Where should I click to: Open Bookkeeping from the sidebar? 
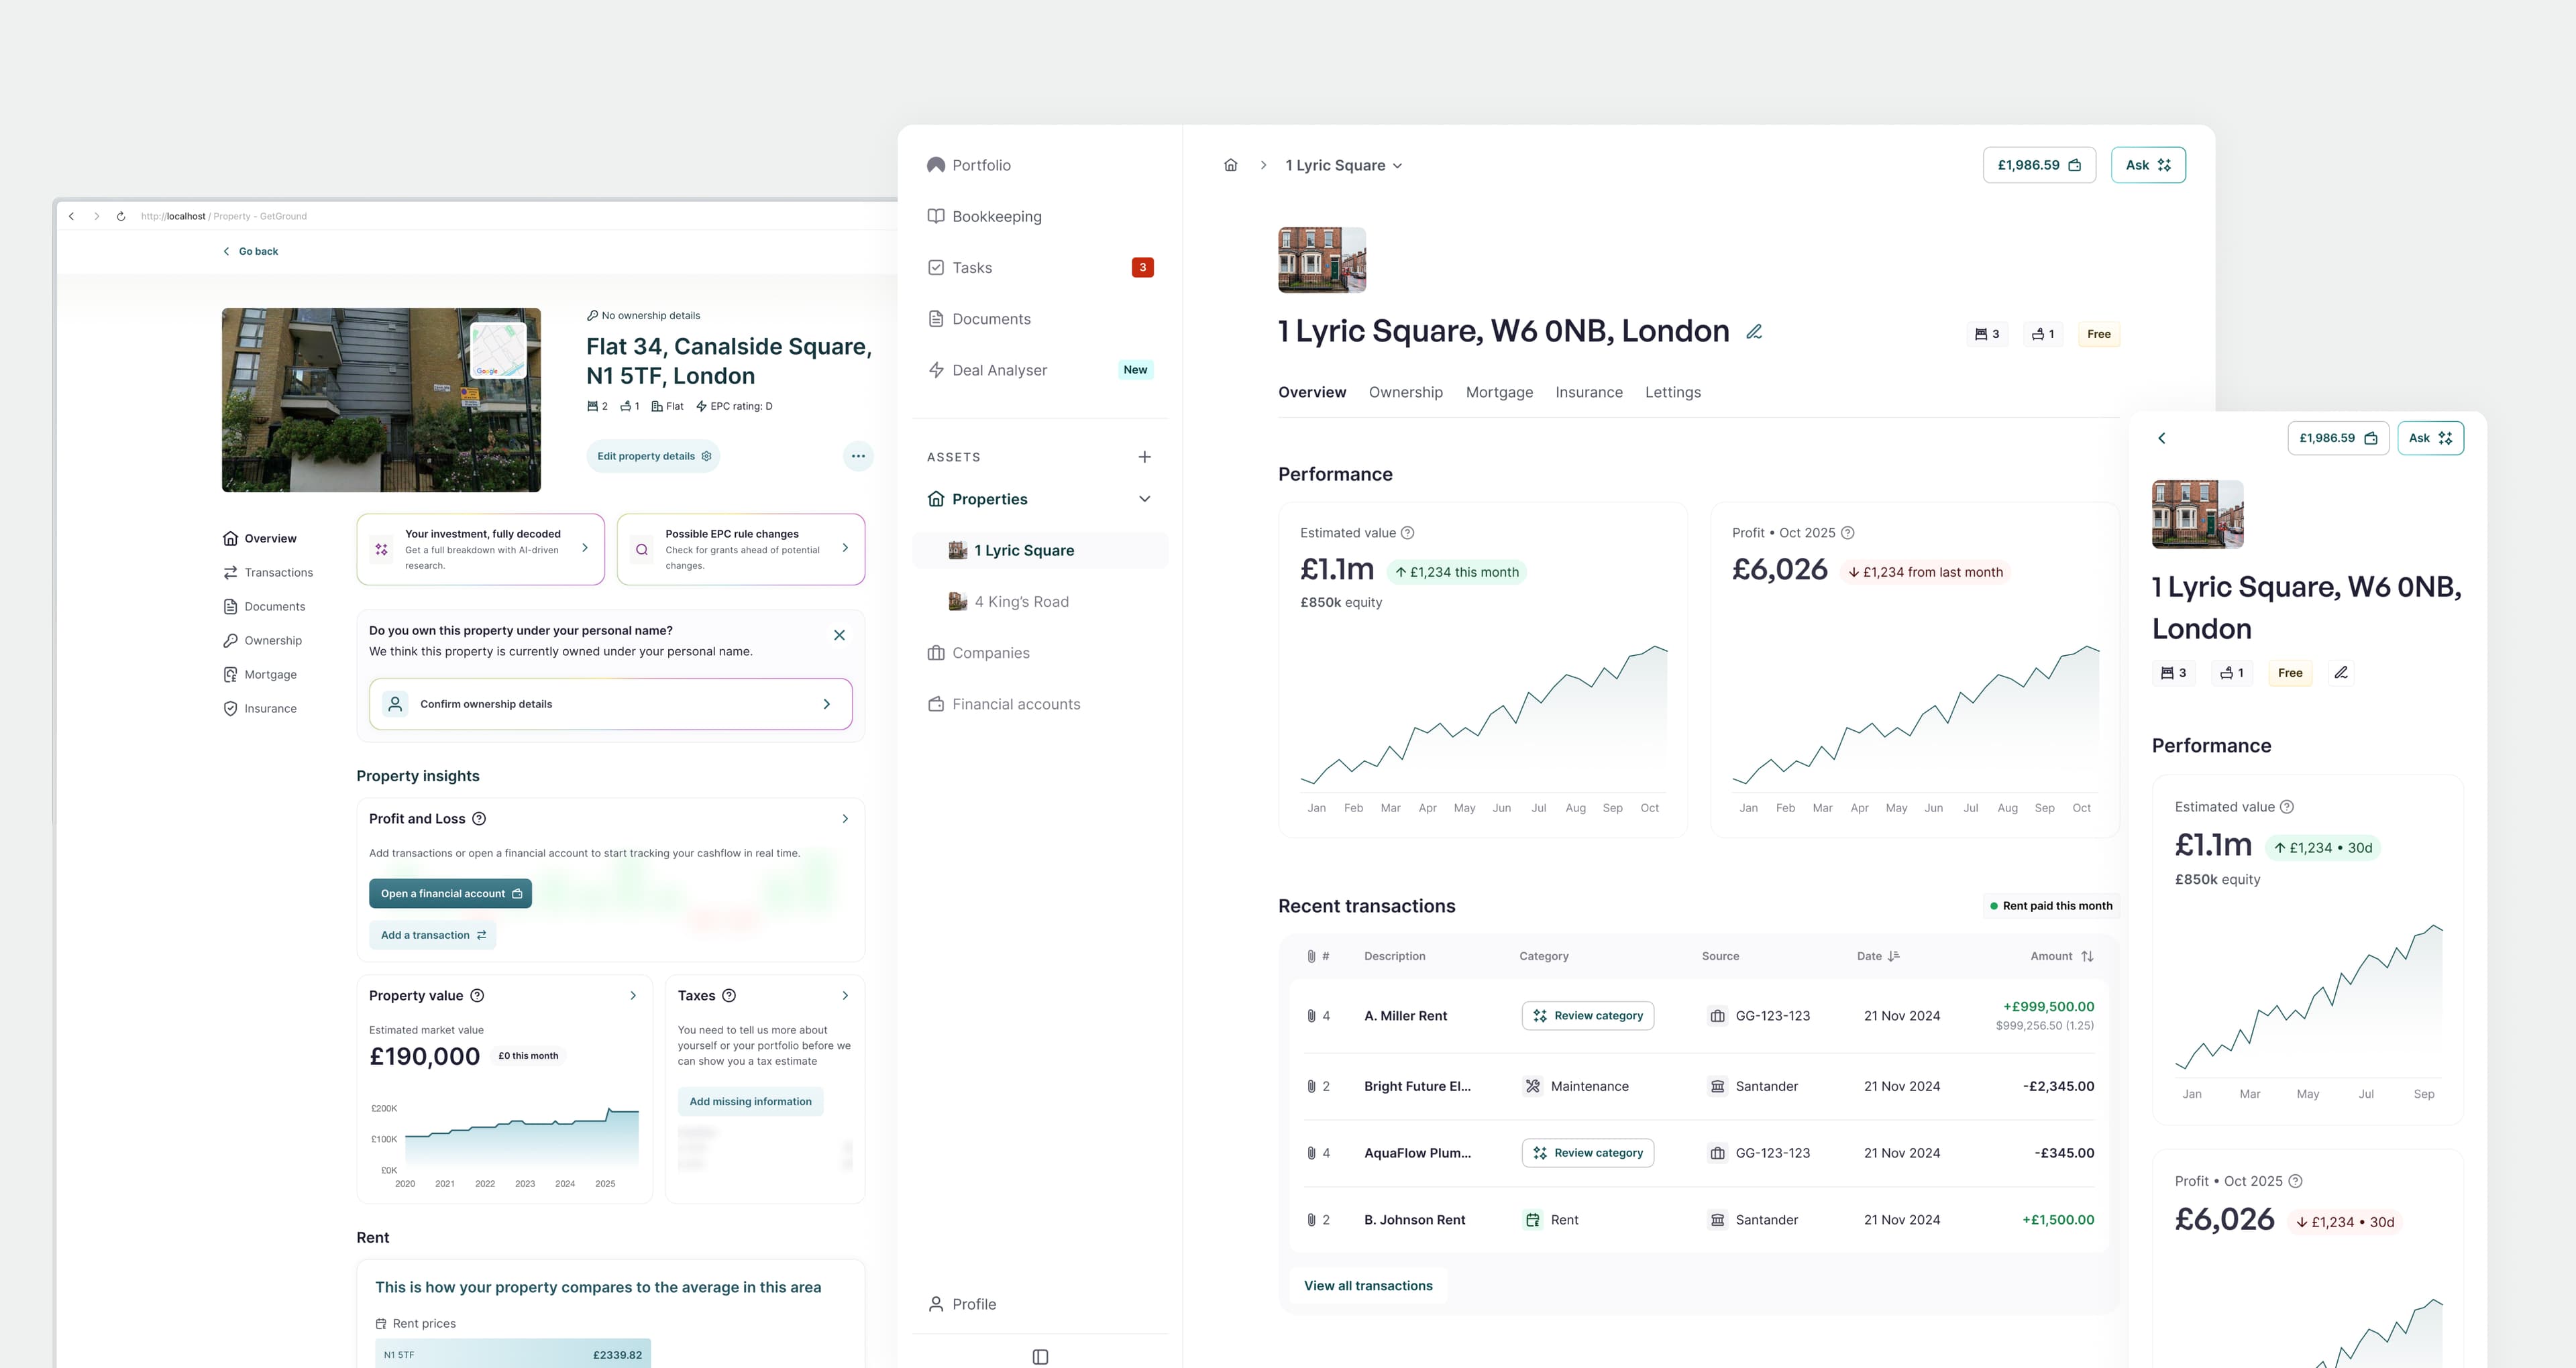(997, 216)
